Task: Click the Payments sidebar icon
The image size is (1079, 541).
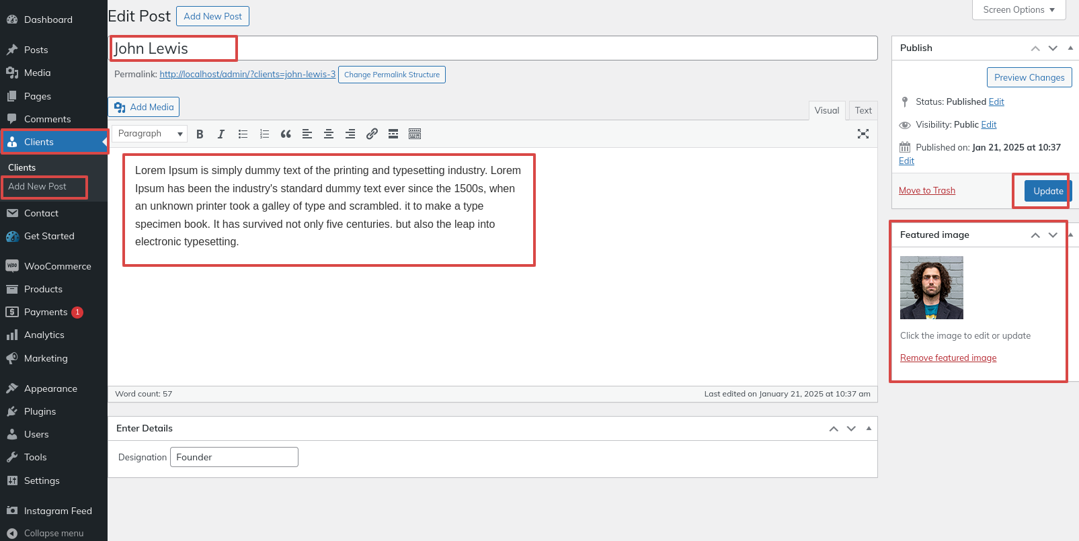Action: 12,312
